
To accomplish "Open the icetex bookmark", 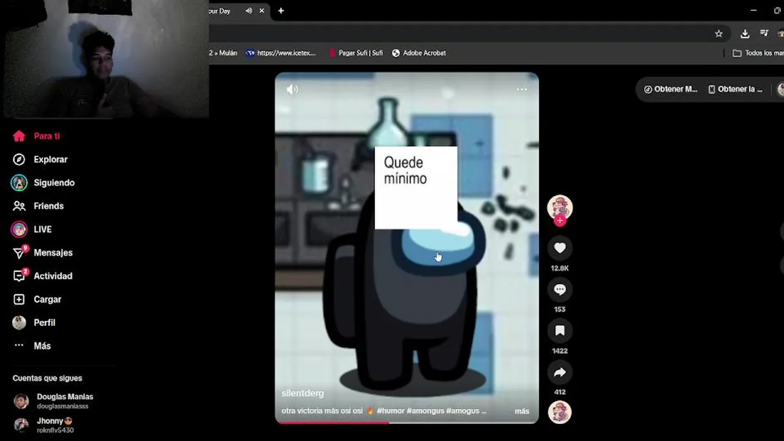I will click(x=281, y=53).
